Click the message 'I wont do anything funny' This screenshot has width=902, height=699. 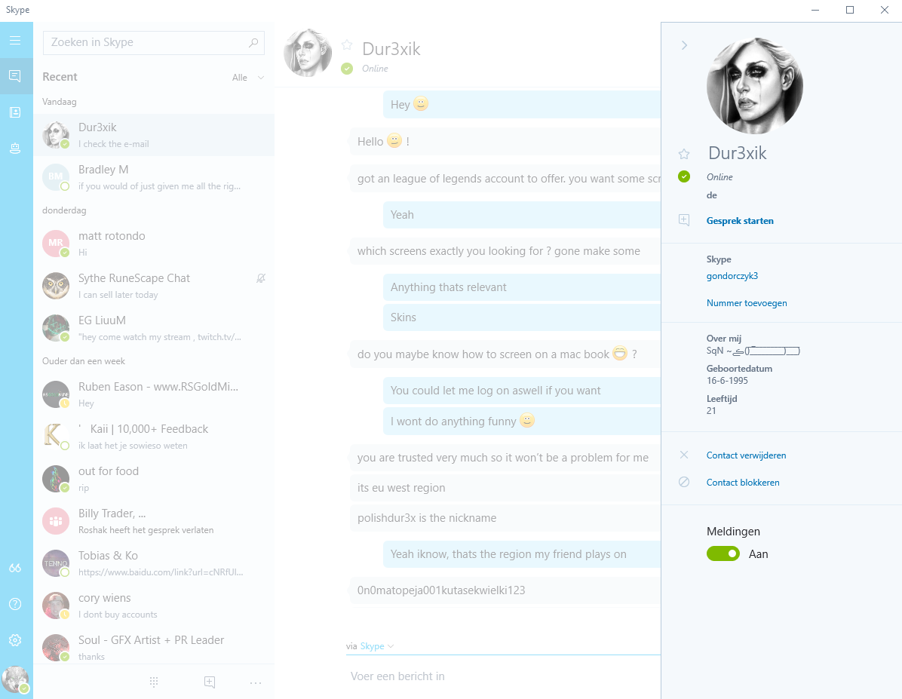click(x=522, y=421)
